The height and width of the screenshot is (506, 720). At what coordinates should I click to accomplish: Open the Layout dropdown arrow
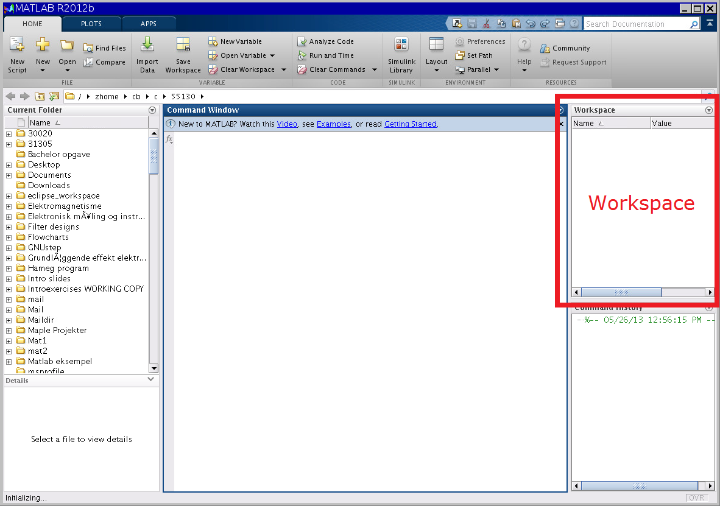coord(436,70)
